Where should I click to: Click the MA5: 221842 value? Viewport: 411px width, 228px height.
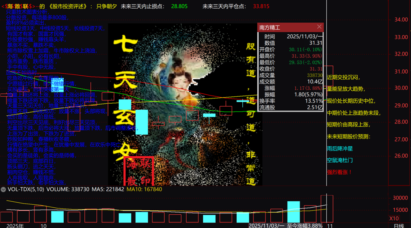108,189
